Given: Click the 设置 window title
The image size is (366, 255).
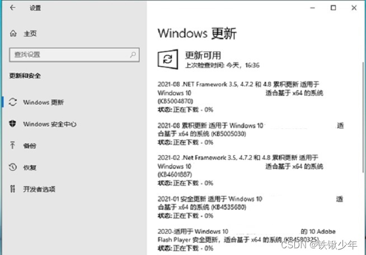Looking at the screenshot, I should [35, 8].
